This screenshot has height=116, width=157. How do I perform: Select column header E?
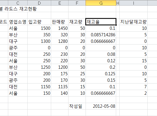coord(60,3)
